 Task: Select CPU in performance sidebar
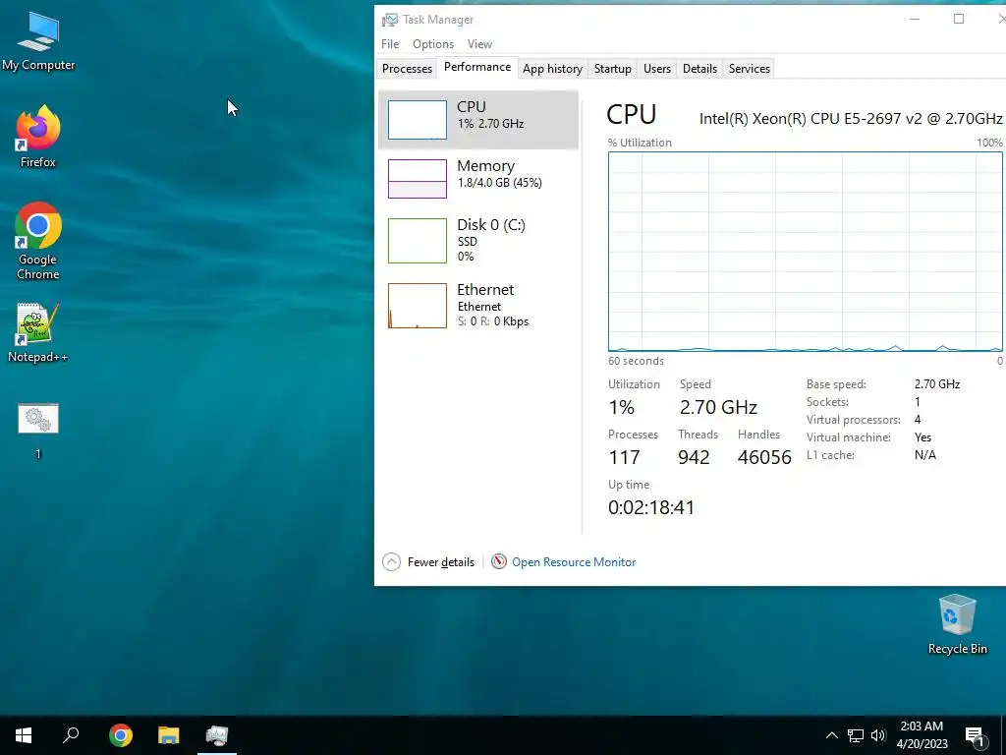point(478,119)
